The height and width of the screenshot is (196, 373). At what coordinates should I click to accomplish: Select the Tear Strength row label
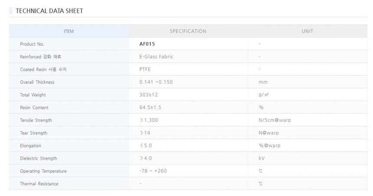(x=33, y=133)
